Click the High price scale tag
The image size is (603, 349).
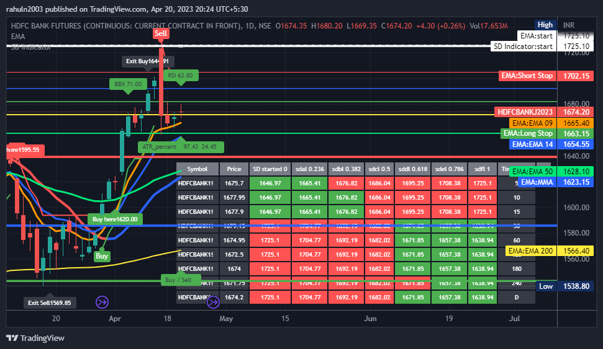tap(545, 25)
